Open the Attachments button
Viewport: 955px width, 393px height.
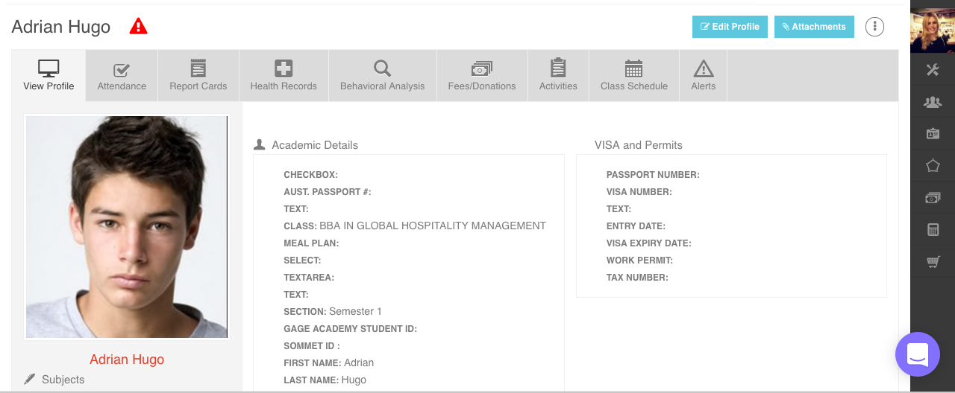[x=814, y=27]
